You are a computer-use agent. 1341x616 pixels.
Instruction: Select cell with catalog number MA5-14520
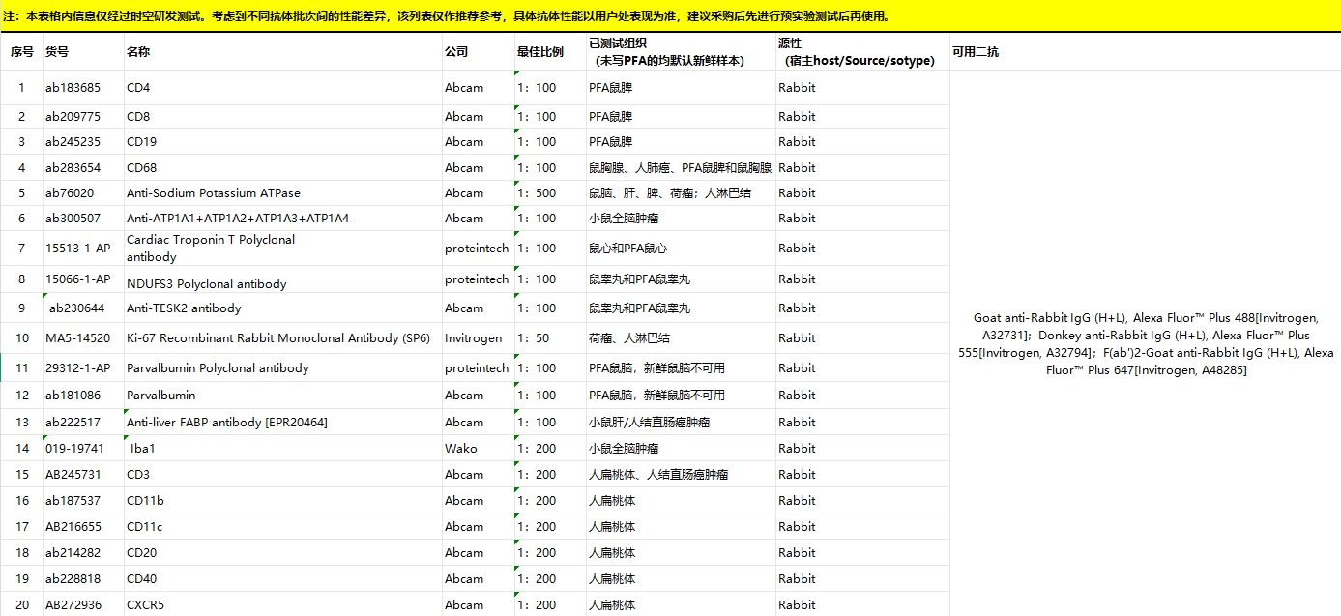point(83,337)
